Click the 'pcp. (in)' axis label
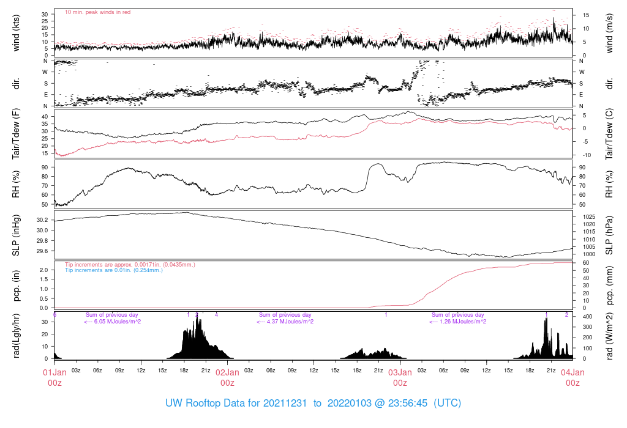 (16, 286)
